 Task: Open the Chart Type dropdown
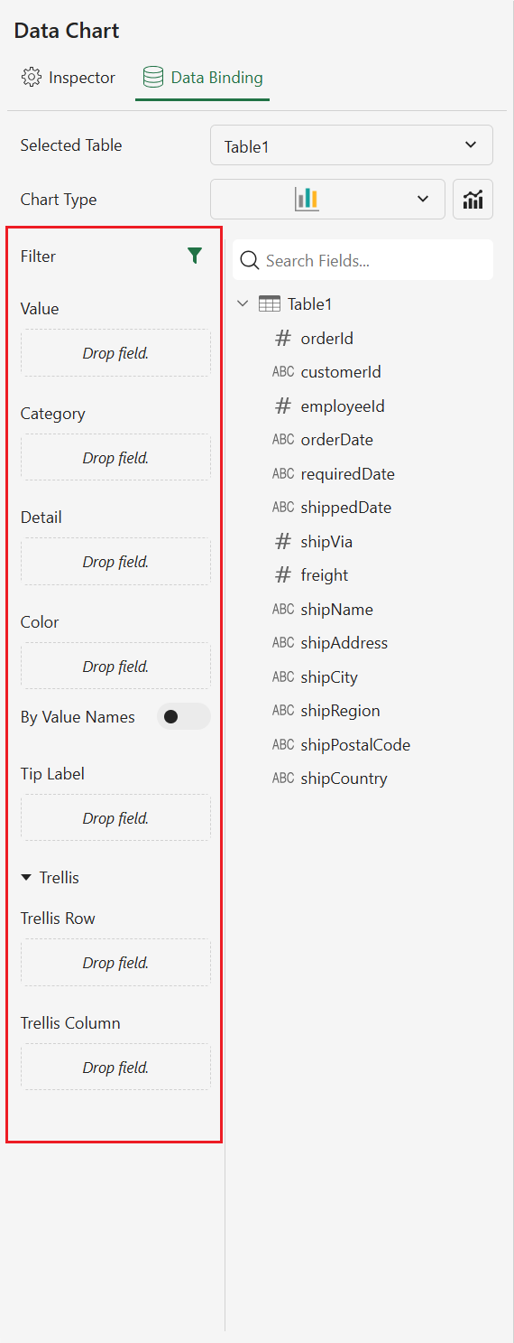click(327, 200)
